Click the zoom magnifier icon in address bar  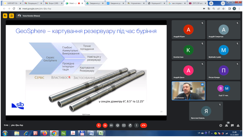[214, 9]
